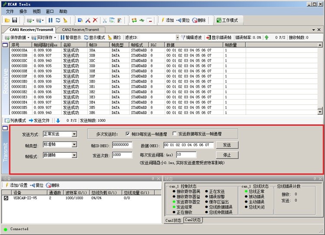325x235 pixels.
Task: Click 显示错误帧 show error frames
Action: 219,38
